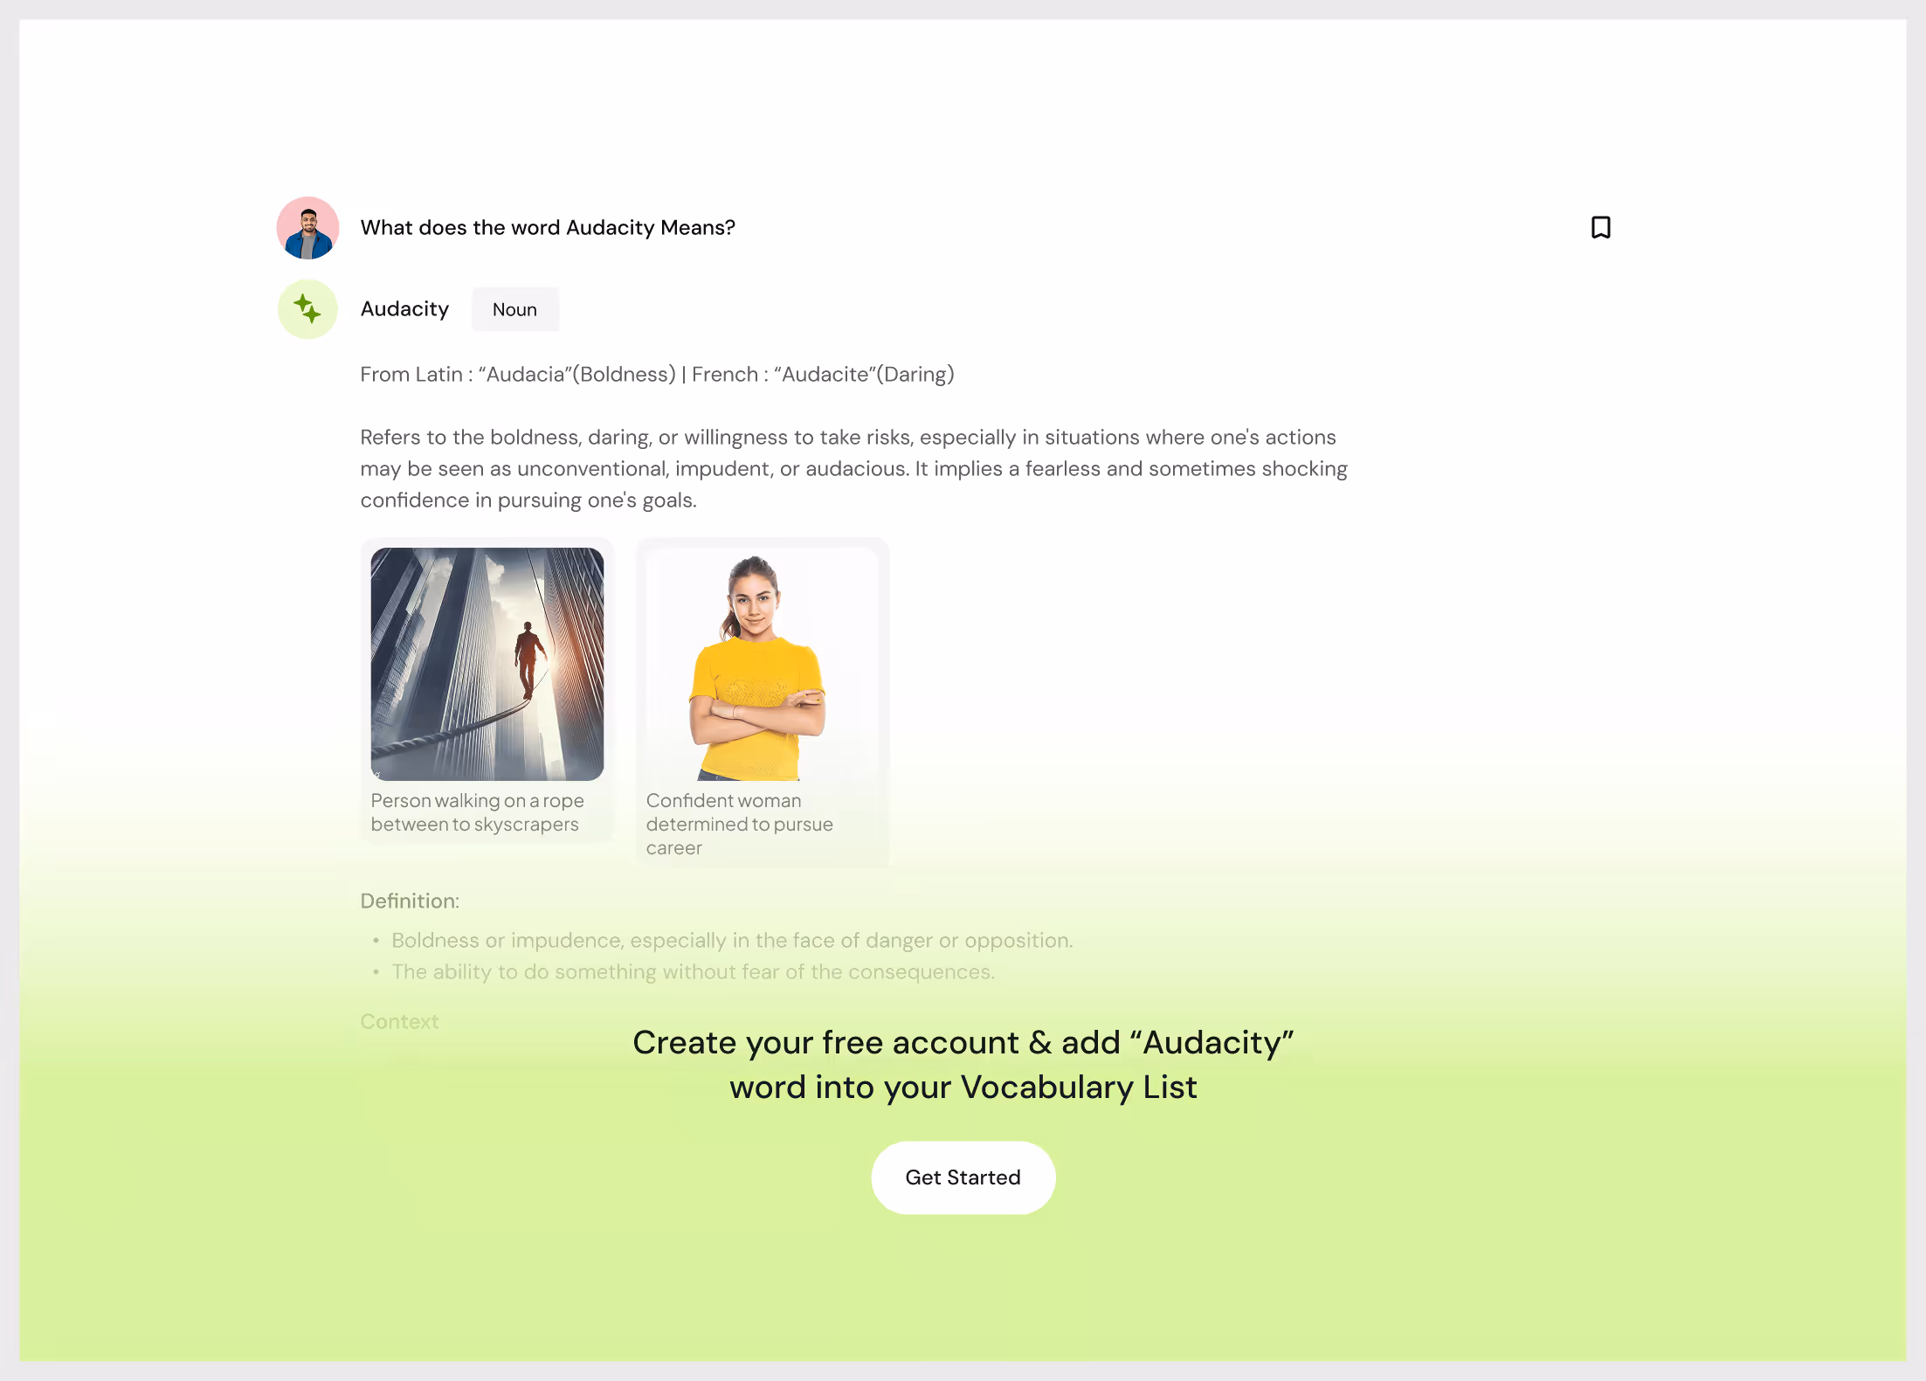
Task: Click the card containing the skyscraper rope image
Action: click(487, 690)
